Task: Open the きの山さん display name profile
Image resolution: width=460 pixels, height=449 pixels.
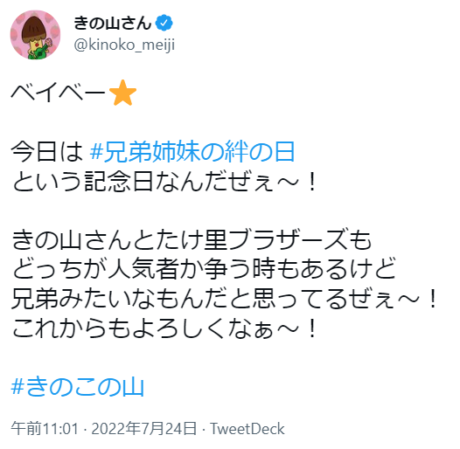Action: [112, 23]
